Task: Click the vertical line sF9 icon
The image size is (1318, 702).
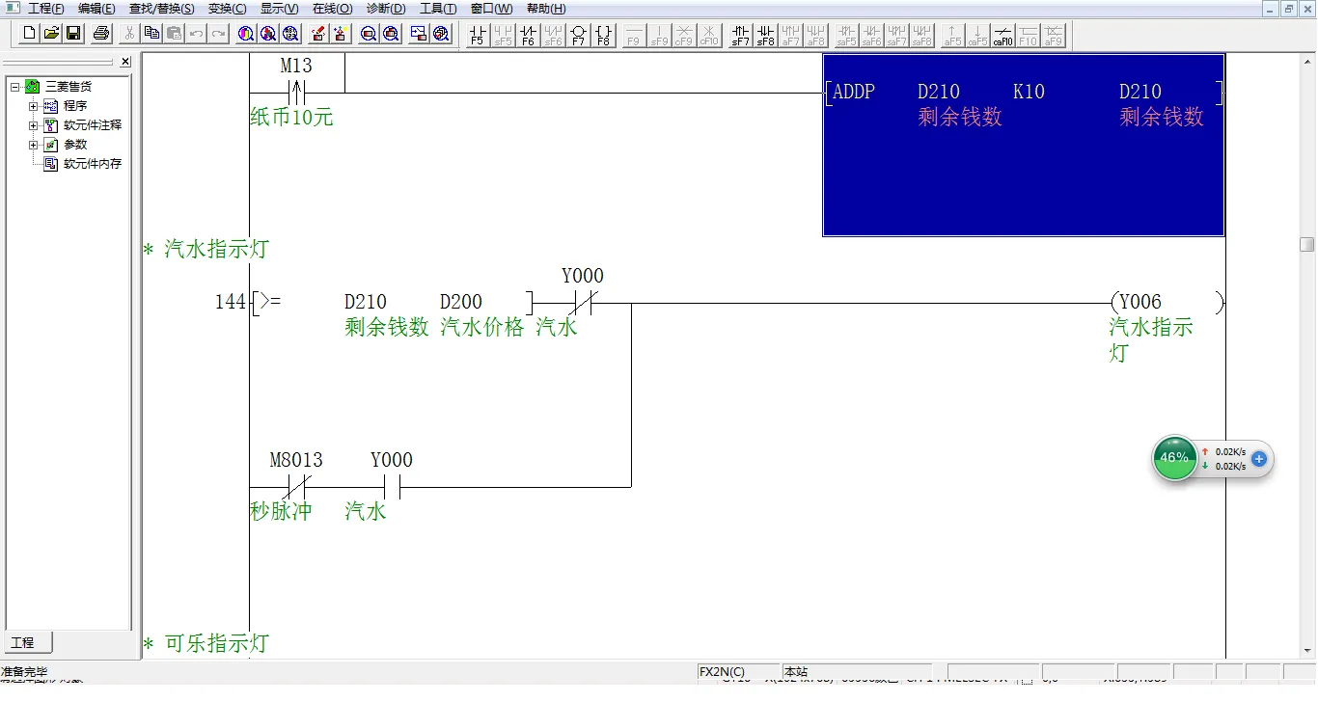Action: click(x=659, y=36)
